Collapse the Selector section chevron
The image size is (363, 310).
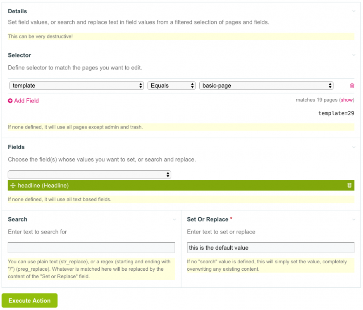pos(353,55)
